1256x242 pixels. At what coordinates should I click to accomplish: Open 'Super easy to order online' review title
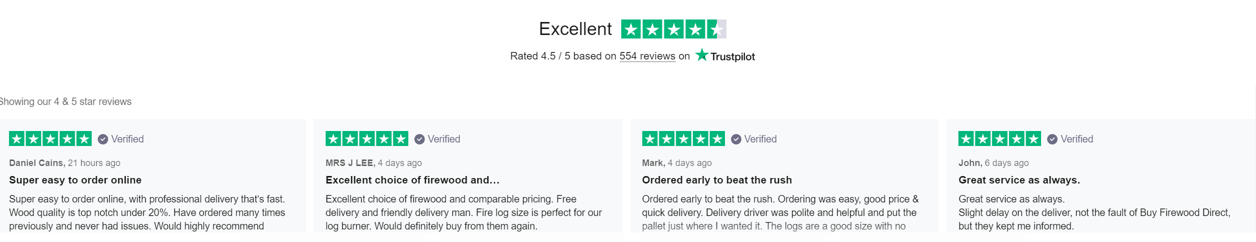[75, 180]
